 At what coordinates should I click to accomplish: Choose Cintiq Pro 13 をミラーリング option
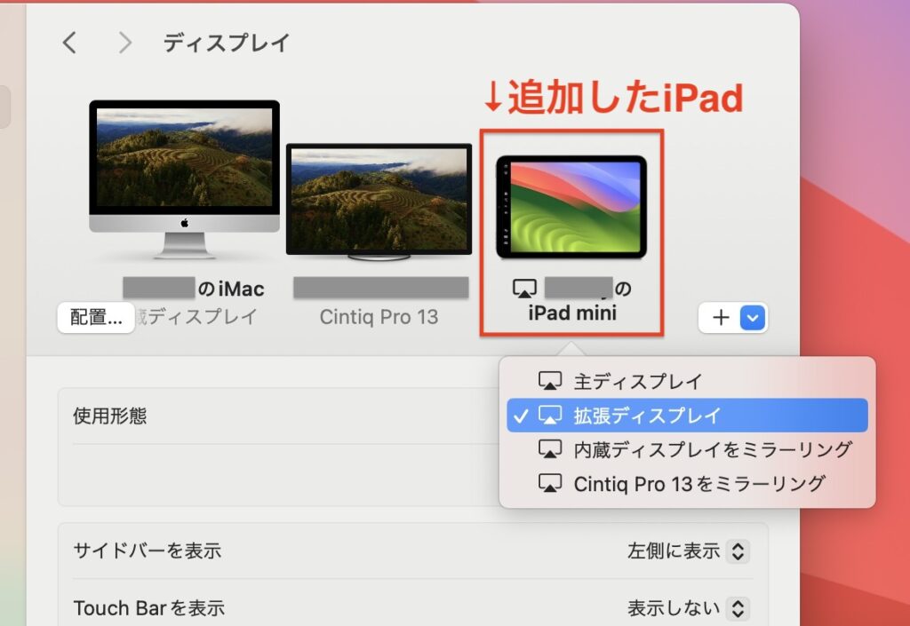[x=687, y=483]
